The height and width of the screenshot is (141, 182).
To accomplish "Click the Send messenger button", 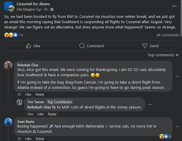I will coord(150,46).
